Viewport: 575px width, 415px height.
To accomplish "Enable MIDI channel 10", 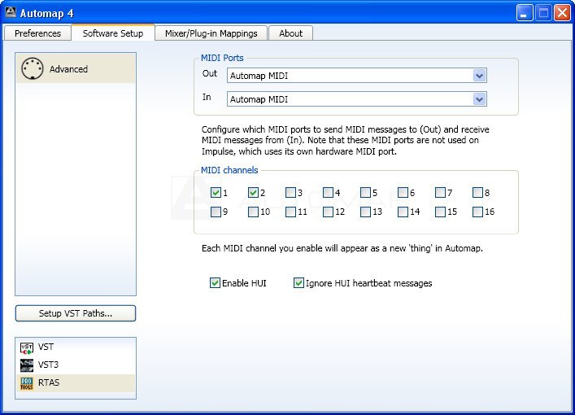I will point(253,212).
